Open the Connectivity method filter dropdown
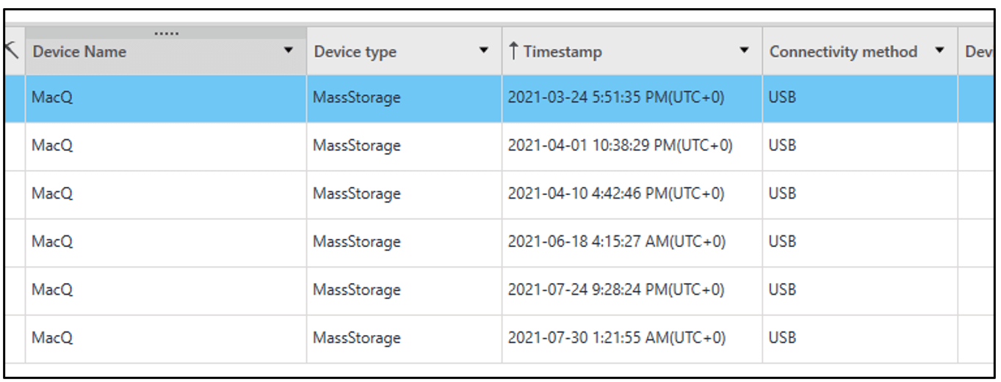The height and width of the screenshot is (382, 1001). (939, 51)
